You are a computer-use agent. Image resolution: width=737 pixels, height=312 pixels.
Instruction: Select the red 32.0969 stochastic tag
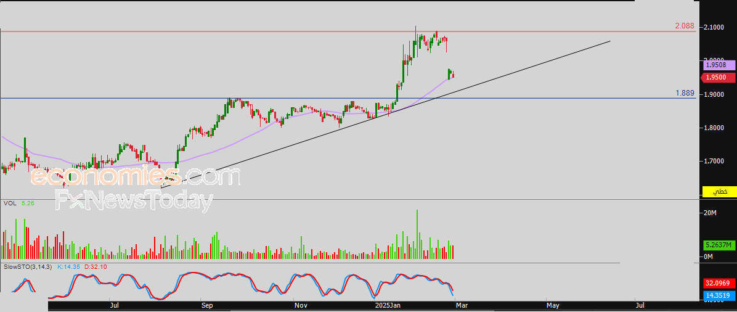[x=719, y=284]
